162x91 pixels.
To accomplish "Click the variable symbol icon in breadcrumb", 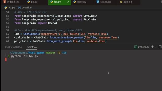I will point(19,8).
